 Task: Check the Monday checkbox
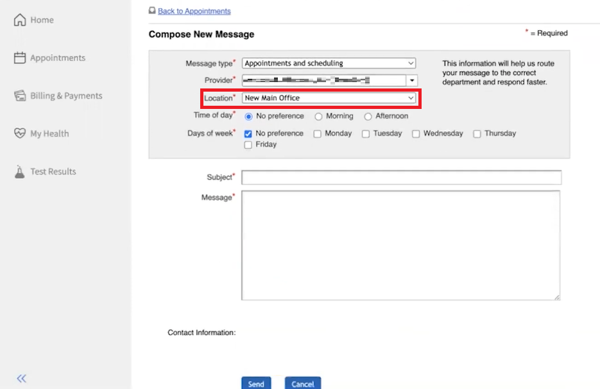pyautogui.click(x=317, y=134)
